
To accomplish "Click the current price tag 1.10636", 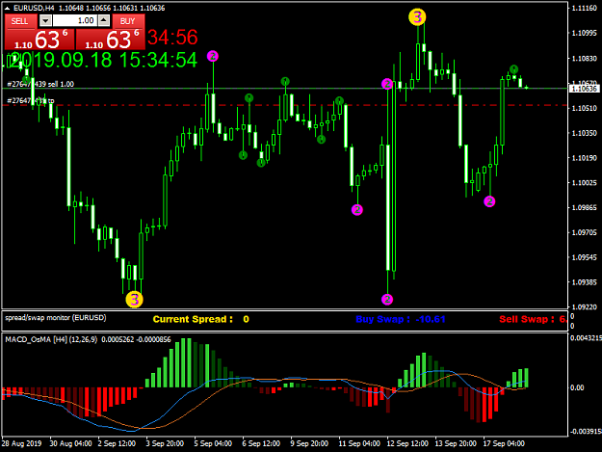I will [585, 89].
